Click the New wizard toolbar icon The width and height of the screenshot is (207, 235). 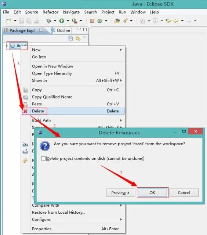pos(9,21)
